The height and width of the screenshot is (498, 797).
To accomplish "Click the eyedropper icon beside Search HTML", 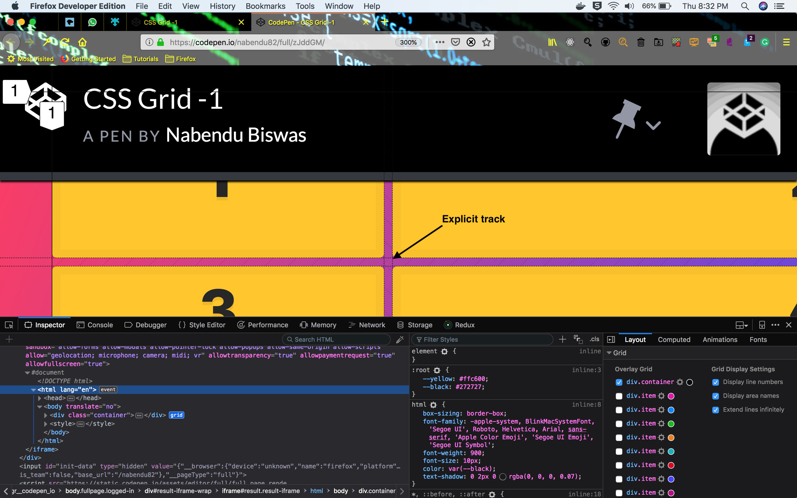I will coord(400,339).
